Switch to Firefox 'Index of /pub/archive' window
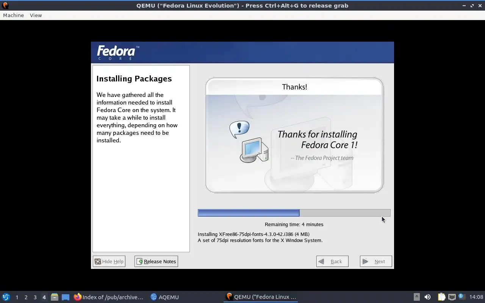This screenshot has height=303, width=485. pyautogui.click(x=108, y=297)
